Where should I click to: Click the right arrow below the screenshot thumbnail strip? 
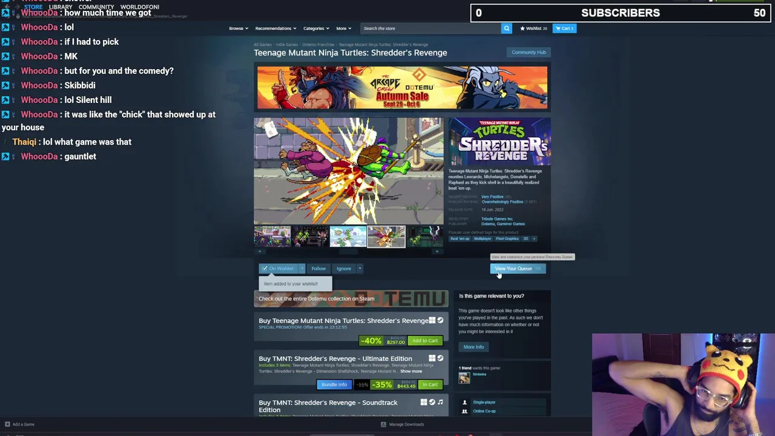click(x=438, y=251)
